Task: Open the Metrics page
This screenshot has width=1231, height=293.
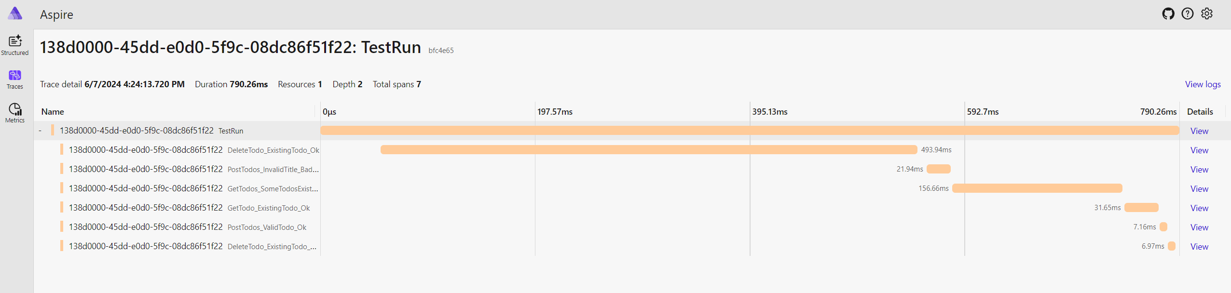Action: [15, 113]
